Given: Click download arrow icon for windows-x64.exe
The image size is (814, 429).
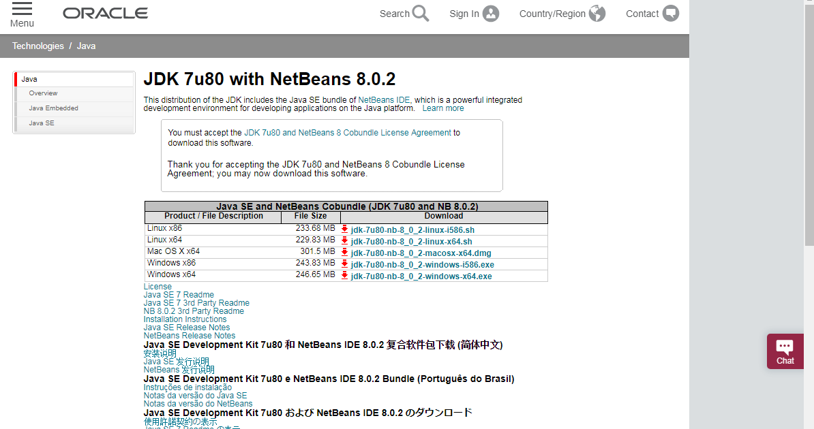Looking at the screenshot, I should (344, 276).
